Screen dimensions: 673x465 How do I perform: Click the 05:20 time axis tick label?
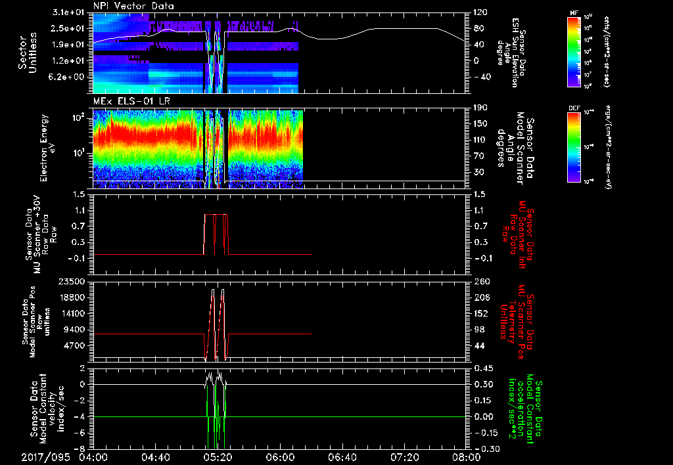point(218,456)
